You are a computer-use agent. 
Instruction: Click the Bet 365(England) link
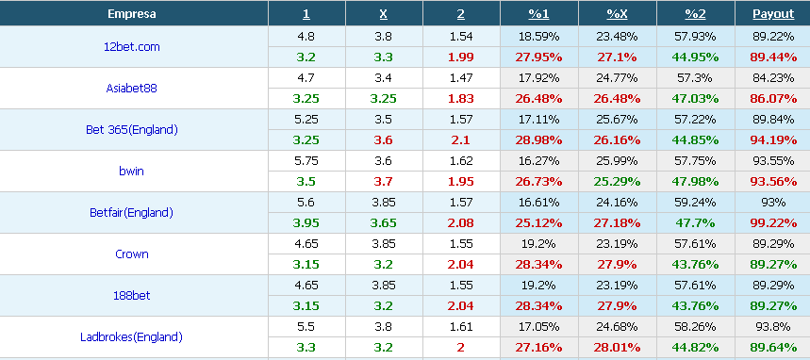coord(132,130)
